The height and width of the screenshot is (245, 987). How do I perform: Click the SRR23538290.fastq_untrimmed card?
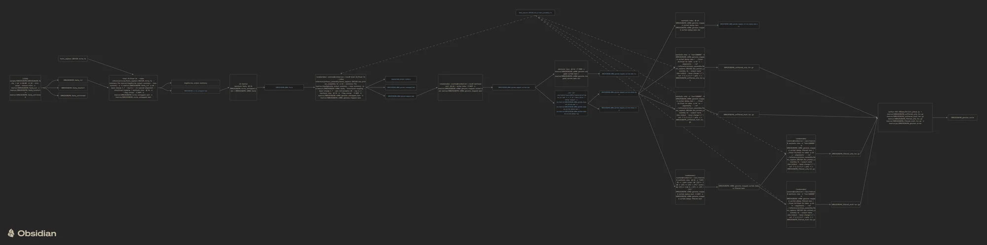(73, 95)
